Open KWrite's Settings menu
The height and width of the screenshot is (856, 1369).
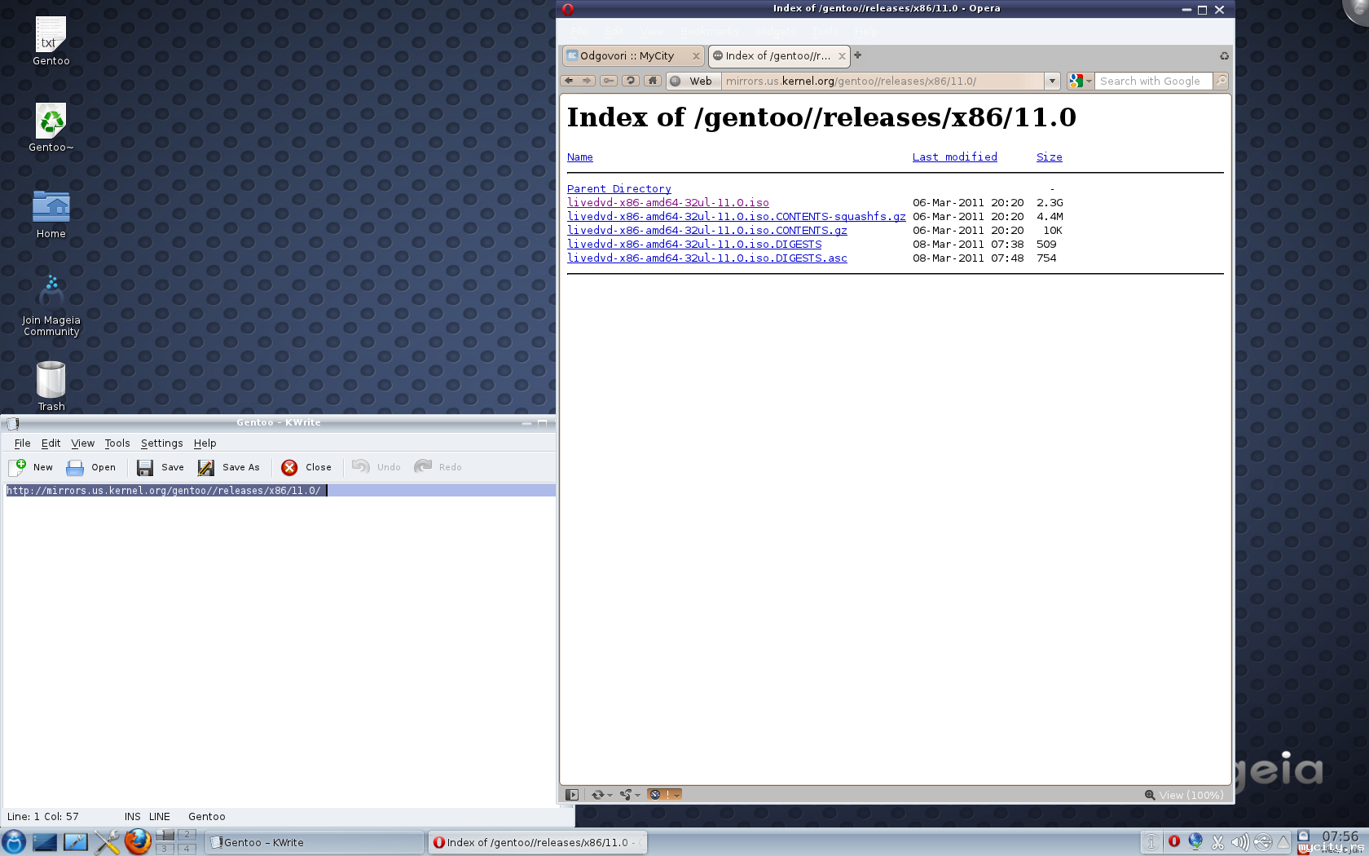161,443
